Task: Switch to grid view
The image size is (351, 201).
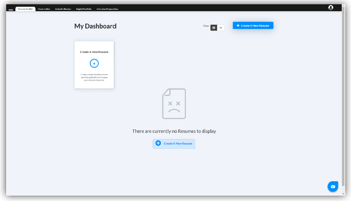Action: tap(214, 27)
